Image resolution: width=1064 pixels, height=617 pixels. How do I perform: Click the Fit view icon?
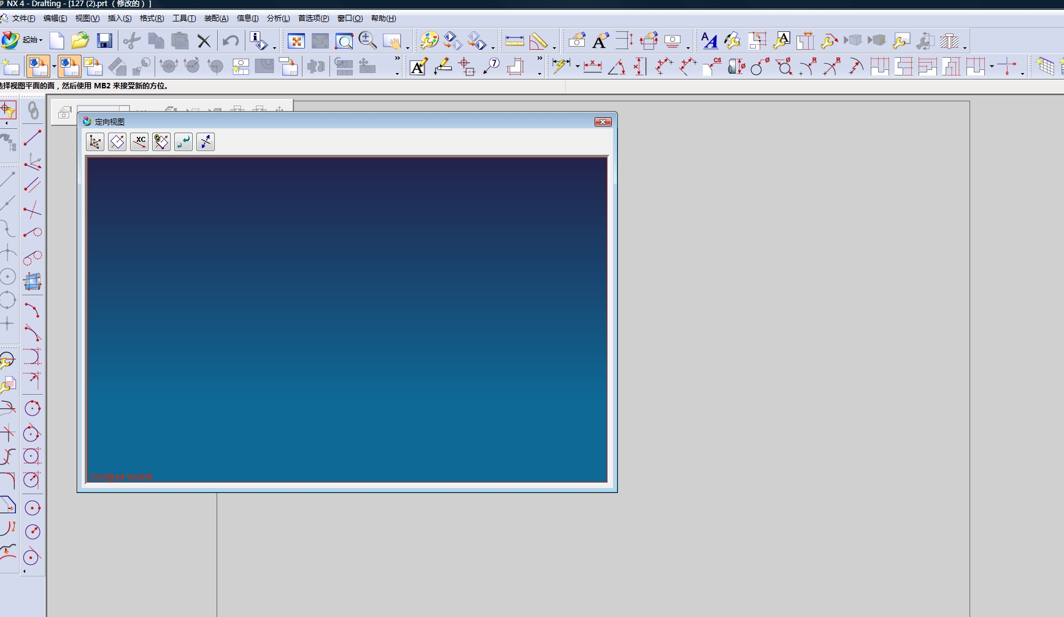point(296,41)
